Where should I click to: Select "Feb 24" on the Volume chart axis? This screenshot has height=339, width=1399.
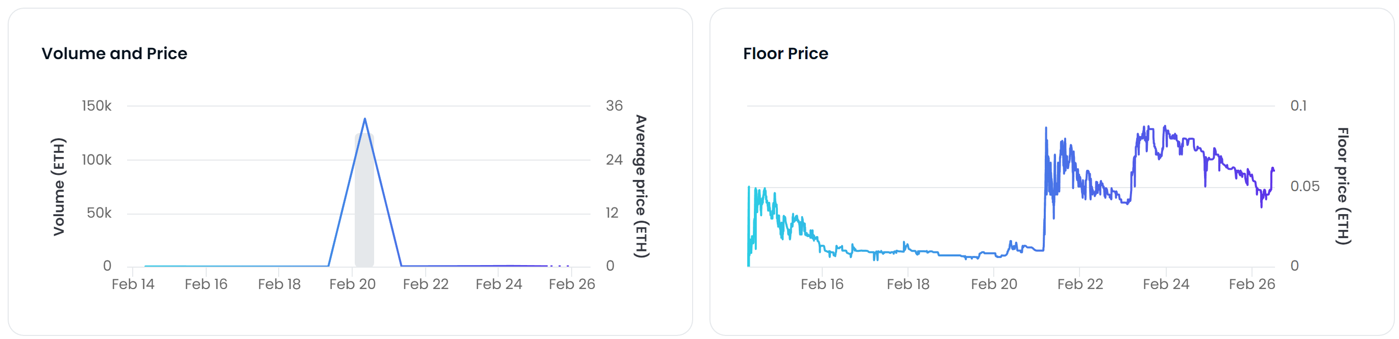(499, 284)
